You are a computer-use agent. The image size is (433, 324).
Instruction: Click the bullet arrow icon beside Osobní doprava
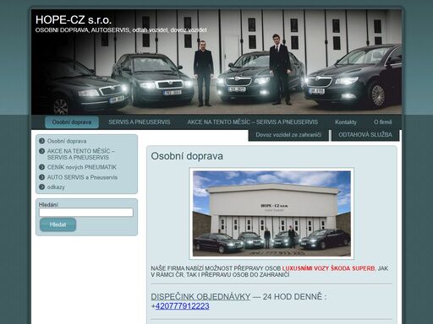tap(42, 141)
